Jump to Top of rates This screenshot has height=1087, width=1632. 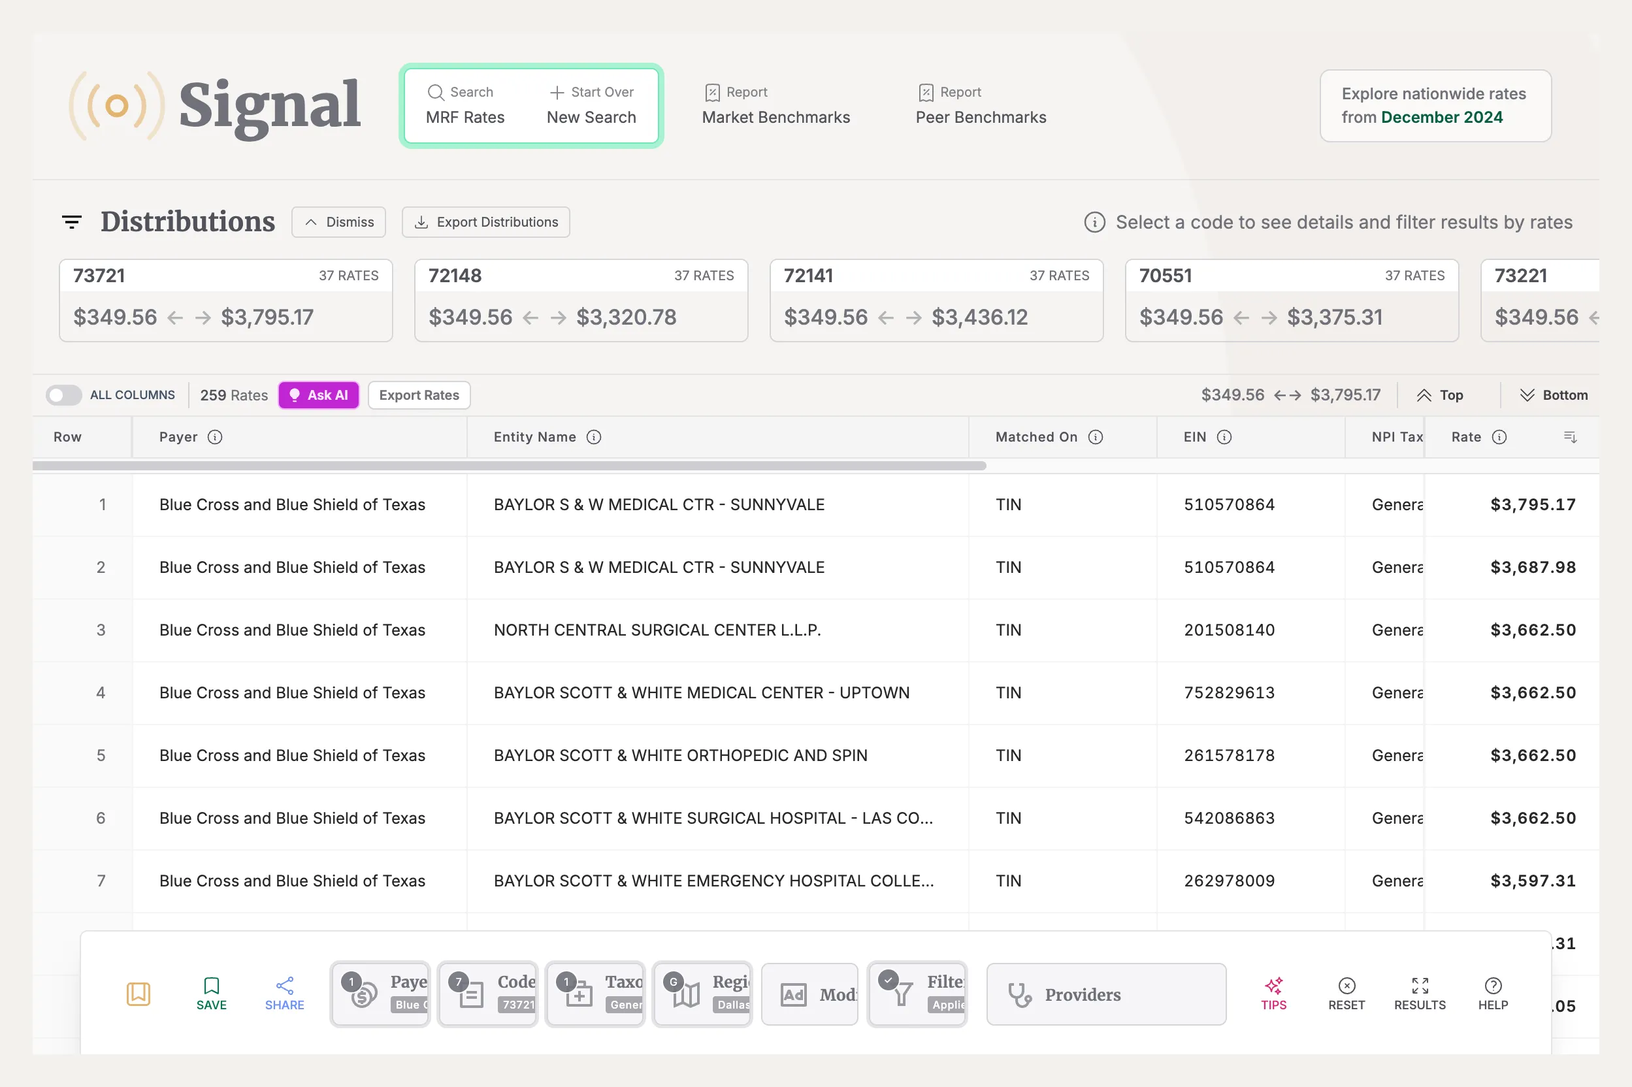1440,395
